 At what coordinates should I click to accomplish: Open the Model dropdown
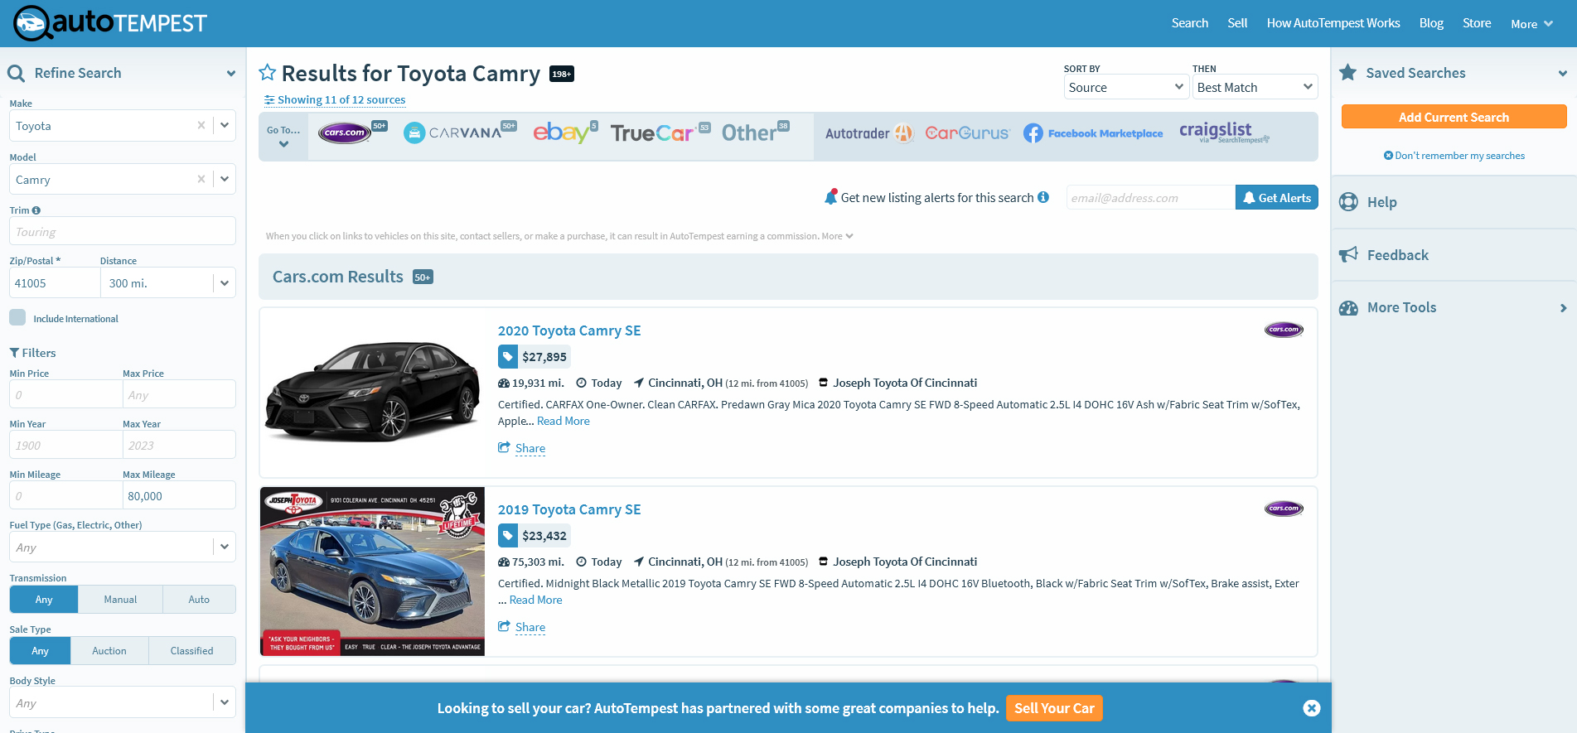click(x=225, y=179)
